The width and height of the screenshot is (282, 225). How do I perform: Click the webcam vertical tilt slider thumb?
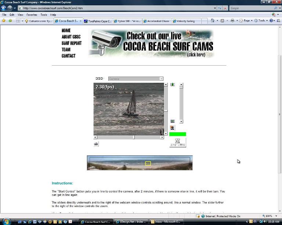(166, 111)
